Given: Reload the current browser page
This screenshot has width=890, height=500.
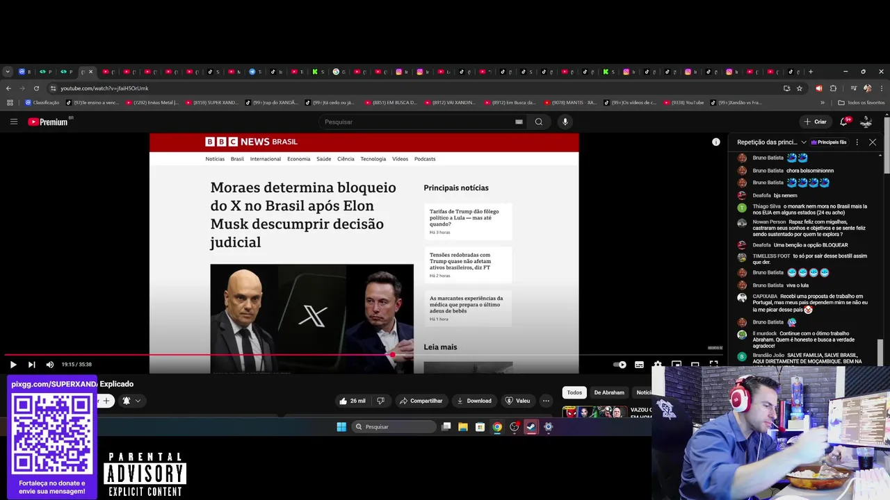Looking at the screenshot, I should coord(36,88).
